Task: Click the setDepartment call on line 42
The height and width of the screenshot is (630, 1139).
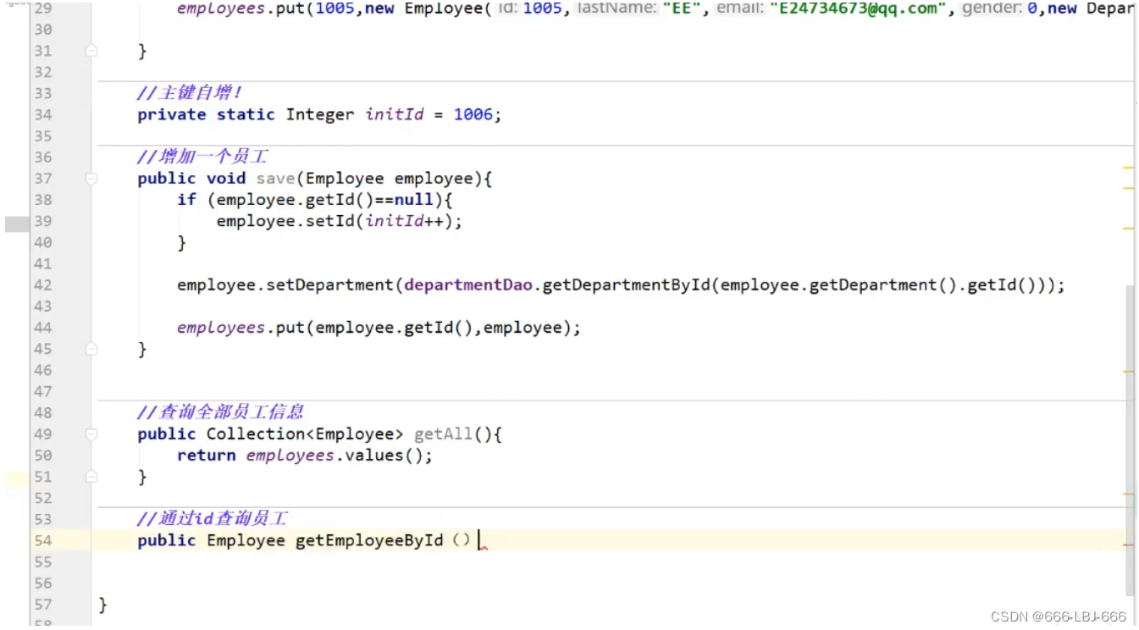Action: (x=330, y=285)
